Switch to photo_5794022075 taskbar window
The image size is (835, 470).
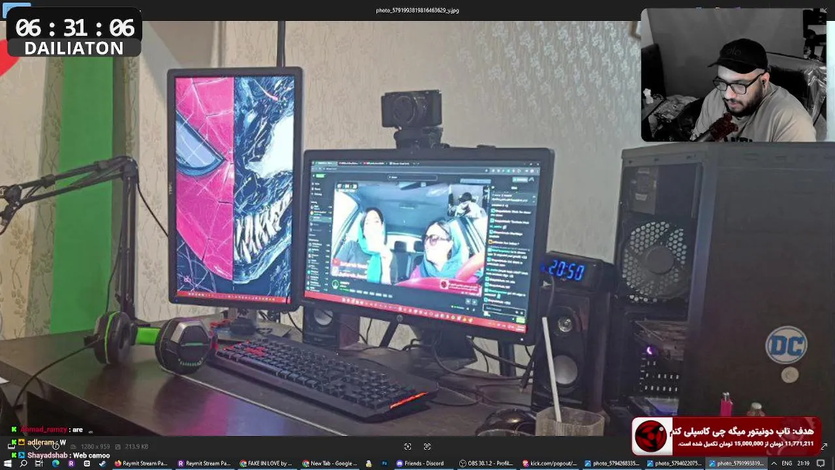674,463
